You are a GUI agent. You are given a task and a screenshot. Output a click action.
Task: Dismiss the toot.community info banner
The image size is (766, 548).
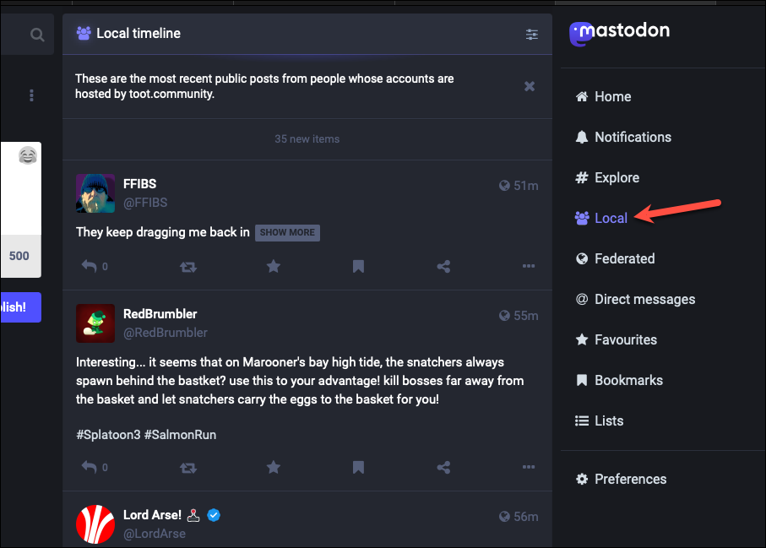pyautogui.click(x=530, y=86)
